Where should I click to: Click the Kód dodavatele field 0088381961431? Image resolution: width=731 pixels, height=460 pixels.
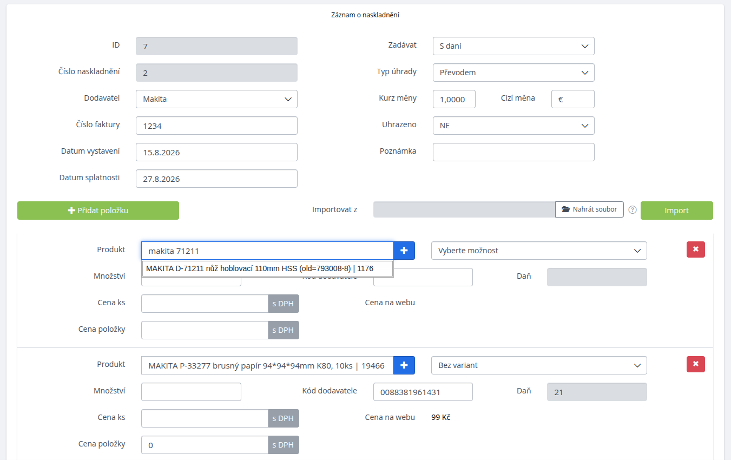coord(423,392)
